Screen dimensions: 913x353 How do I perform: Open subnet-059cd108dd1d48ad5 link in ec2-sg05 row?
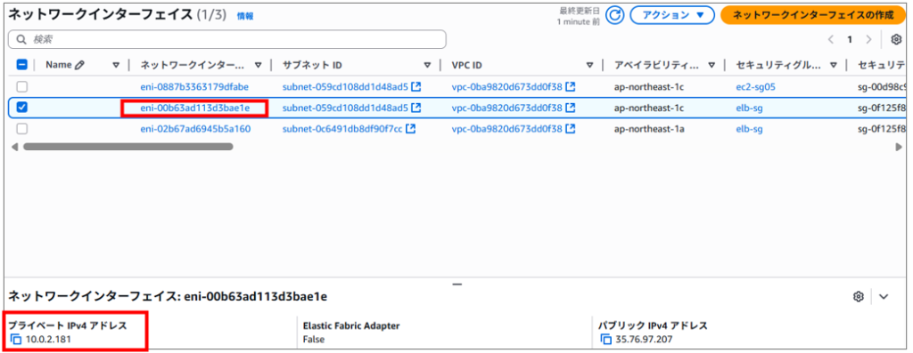click(x=345, y=87)
